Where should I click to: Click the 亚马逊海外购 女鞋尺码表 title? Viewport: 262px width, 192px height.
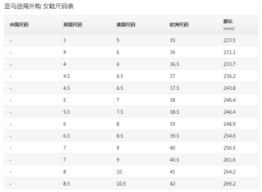click(x=39, y=7)
